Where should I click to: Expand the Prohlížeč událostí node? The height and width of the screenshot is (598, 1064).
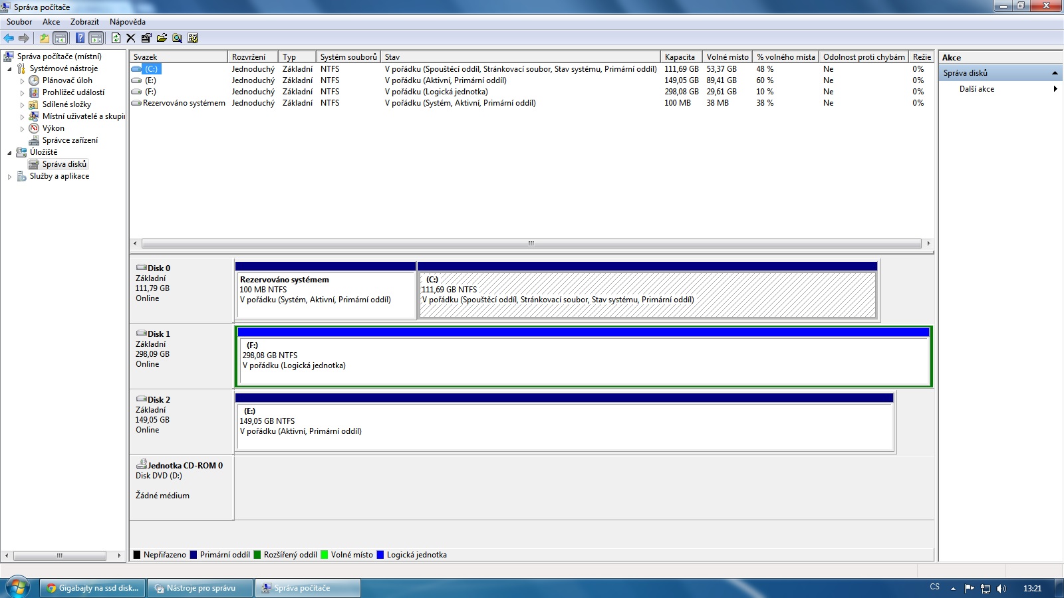click(22, 92)
